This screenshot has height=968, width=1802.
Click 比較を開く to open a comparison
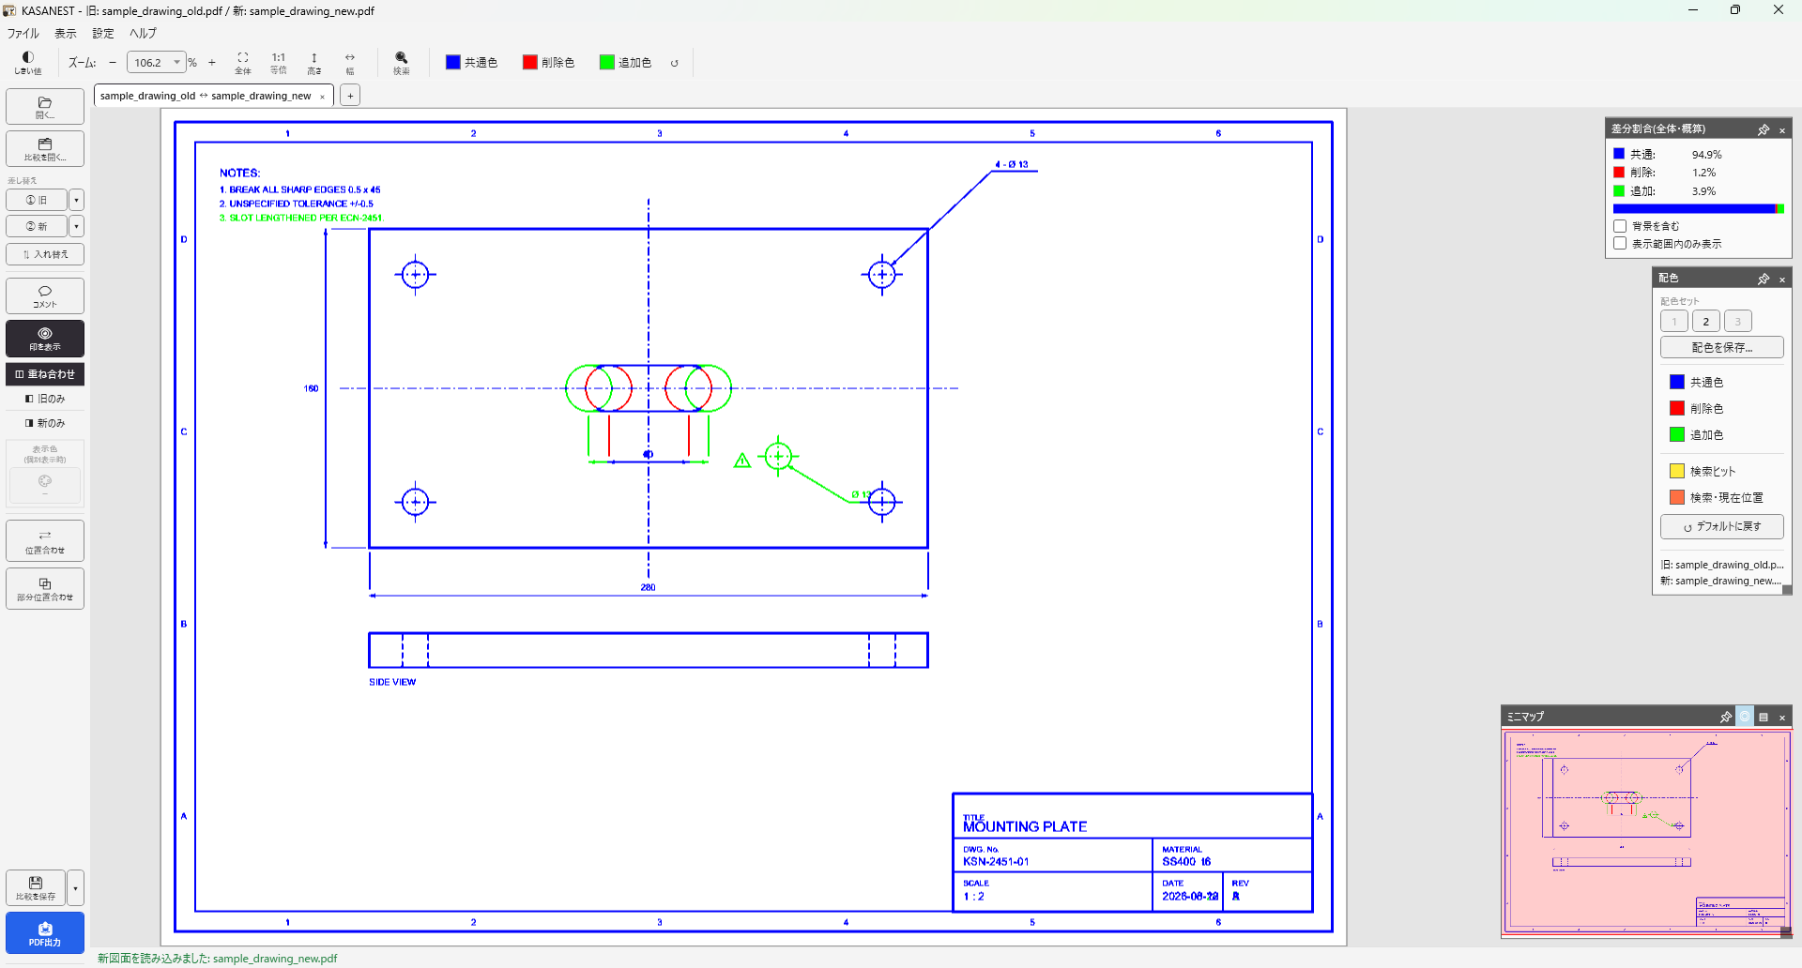[x=45, y=149]
